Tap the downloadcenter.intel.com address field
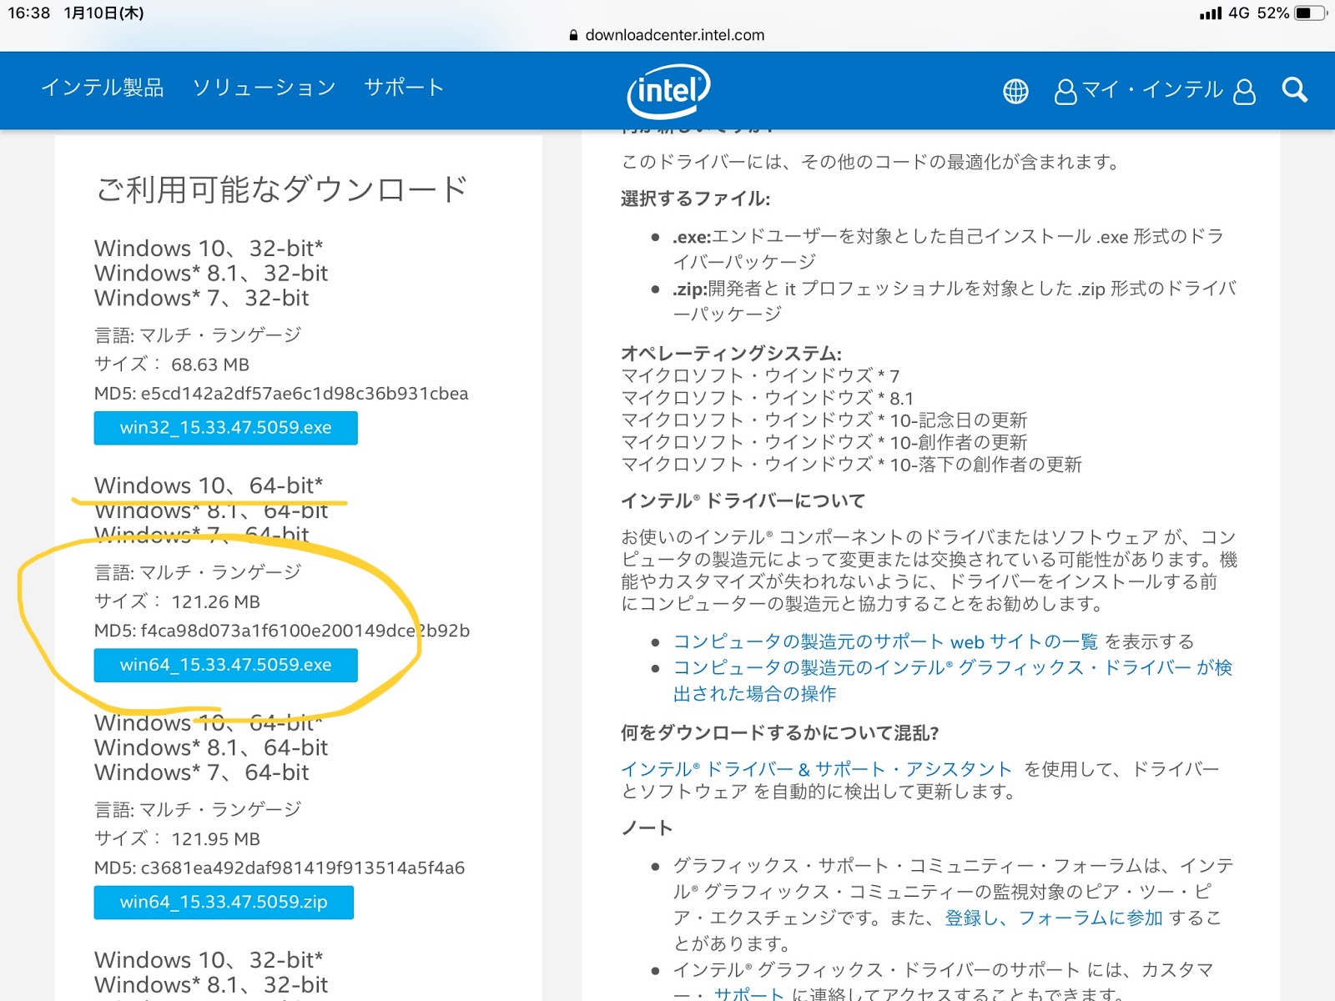The height and width of the screenshot is (1001, 1335). click(675, 35)
